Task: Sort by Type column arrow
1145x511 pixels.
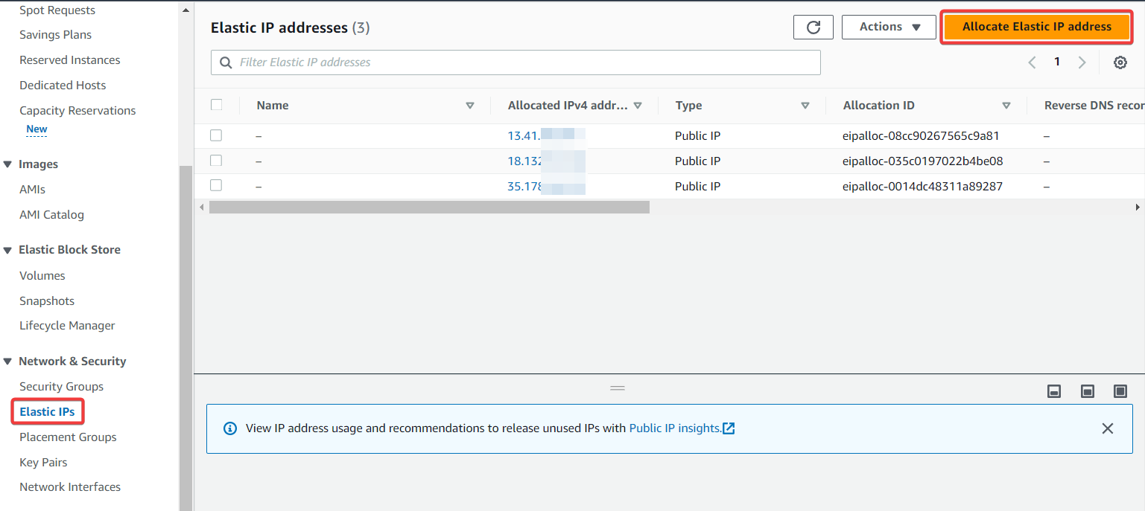Action: [x=805, y=106]
